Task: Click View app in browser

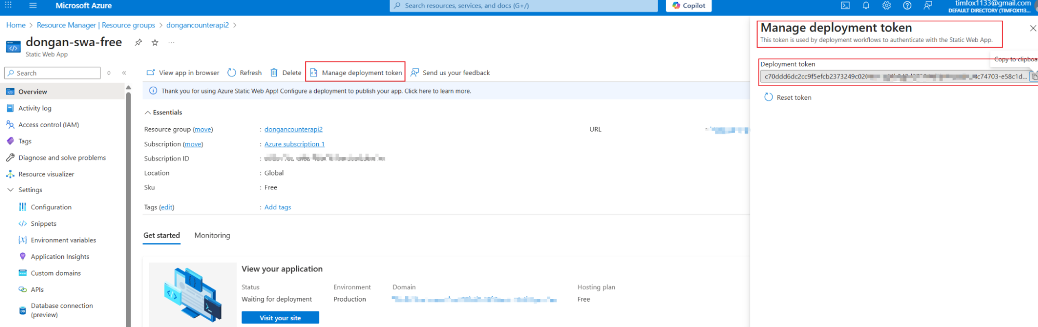Action: tap(183, 73)
